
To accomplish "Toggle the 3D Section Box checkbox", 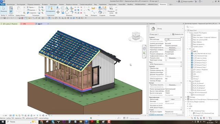I will [166, 81].
